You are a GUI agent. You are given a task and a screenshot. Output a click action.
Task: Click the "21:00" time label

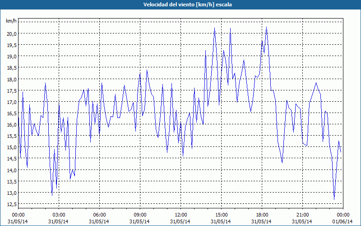pos(302,215)
